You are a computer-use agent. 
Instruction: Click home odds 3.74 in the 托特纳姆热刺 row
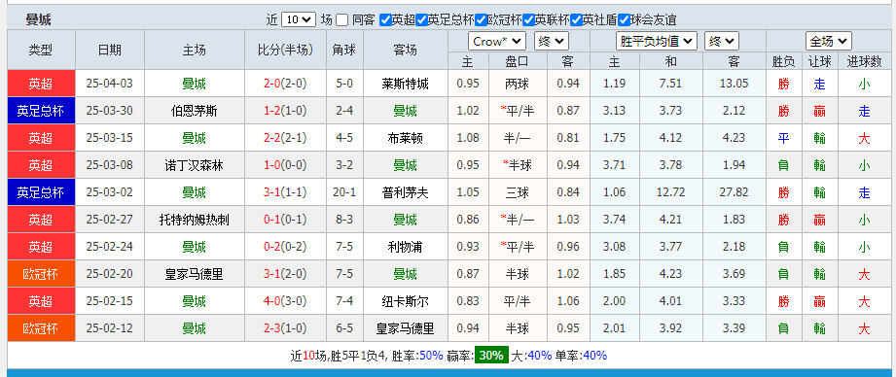614,220
